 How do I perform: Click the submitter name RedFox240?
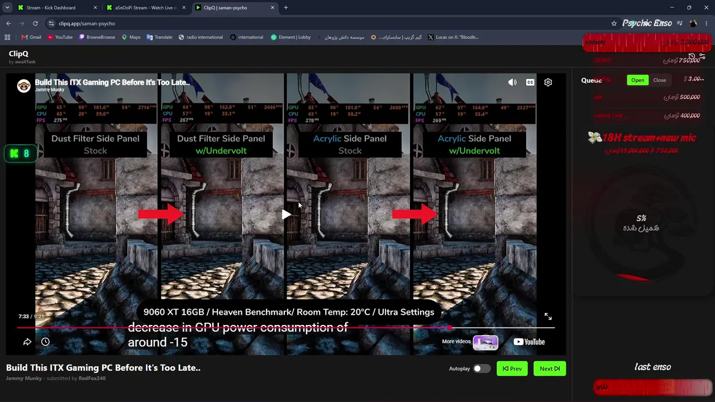(x=92, y=379)
